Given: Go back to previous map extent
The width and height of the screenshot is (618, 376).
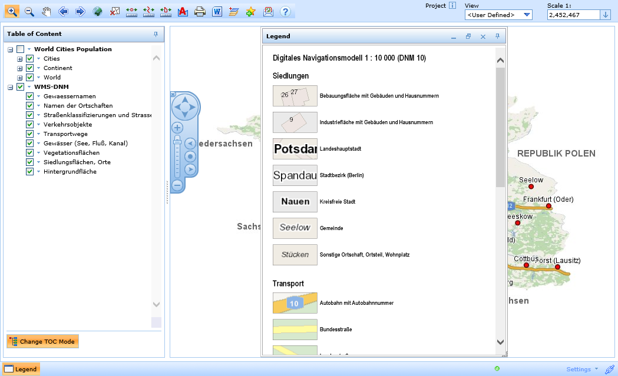Looking at the screenshot, I should pyautogui.click(x=62, y=11).
